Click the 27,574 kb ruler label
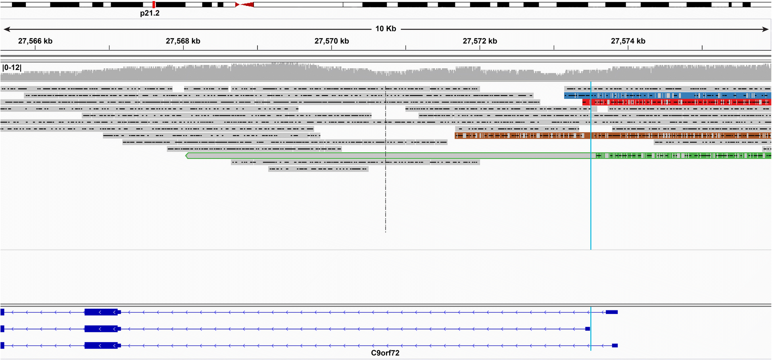Screen dimensions: 772x360 628,41
